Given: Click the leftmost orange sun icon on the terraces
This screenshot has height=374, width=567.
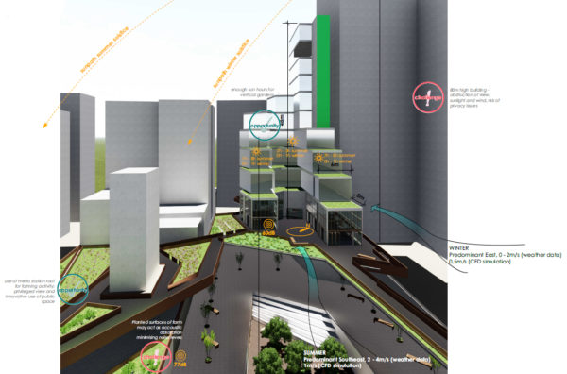Looking at the screenshot, I should (x=257, y=152).
